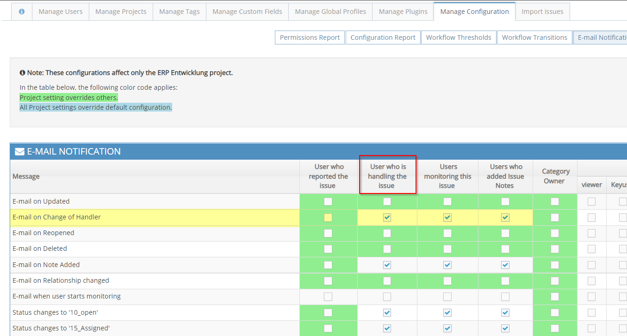Image resolution: width=627 pixels, height=336 pixels.
Task: Click the info icon tab
Action: 22,12
